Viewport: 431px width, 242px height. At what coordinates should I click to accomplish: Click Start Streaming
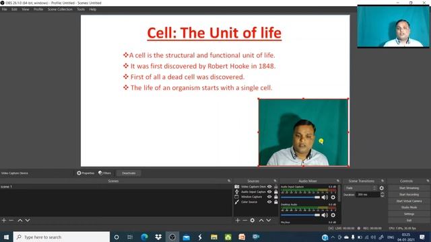pyautogui.click(x=409, y=188)
